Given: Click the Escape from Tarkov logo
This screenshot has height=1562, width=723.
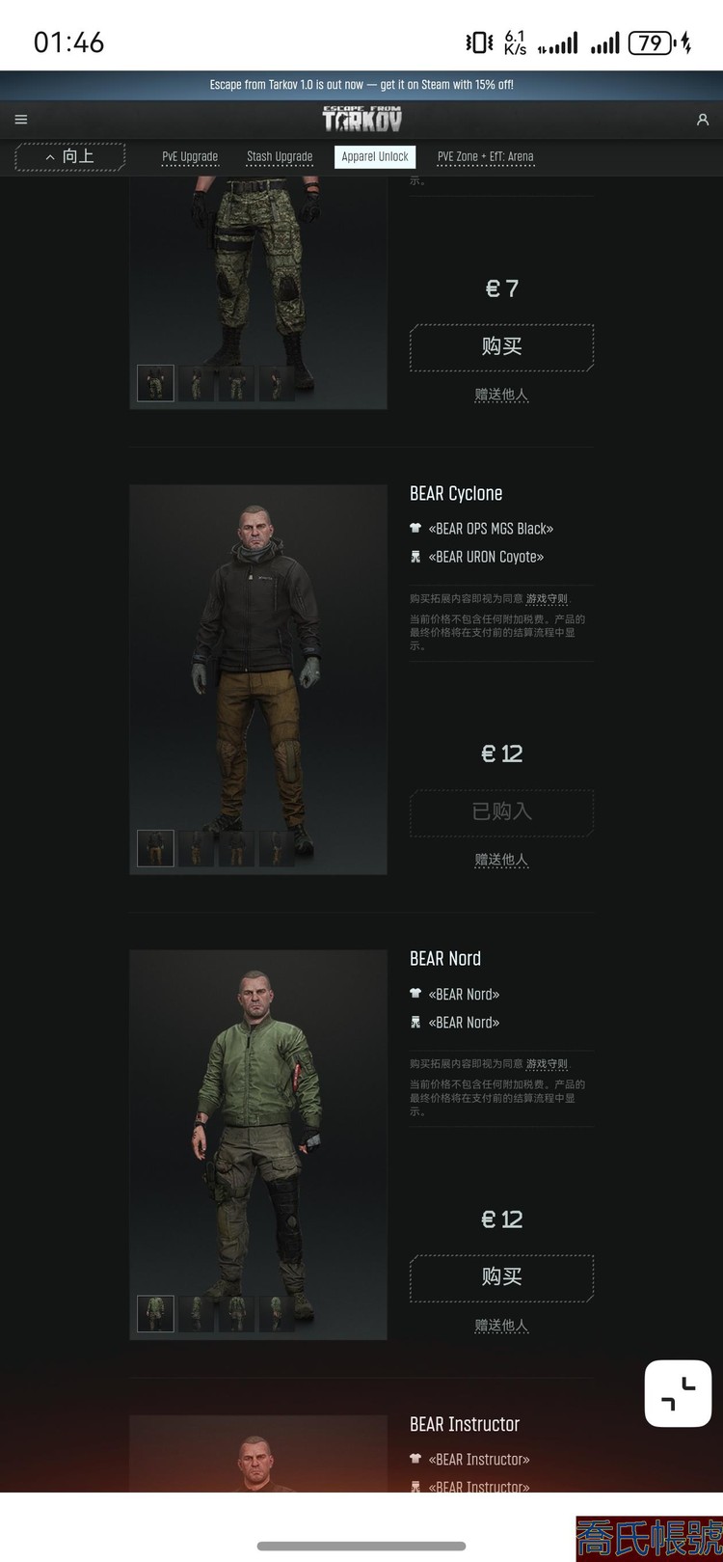Looking at the screenshot, I should (x=361, y=119).
